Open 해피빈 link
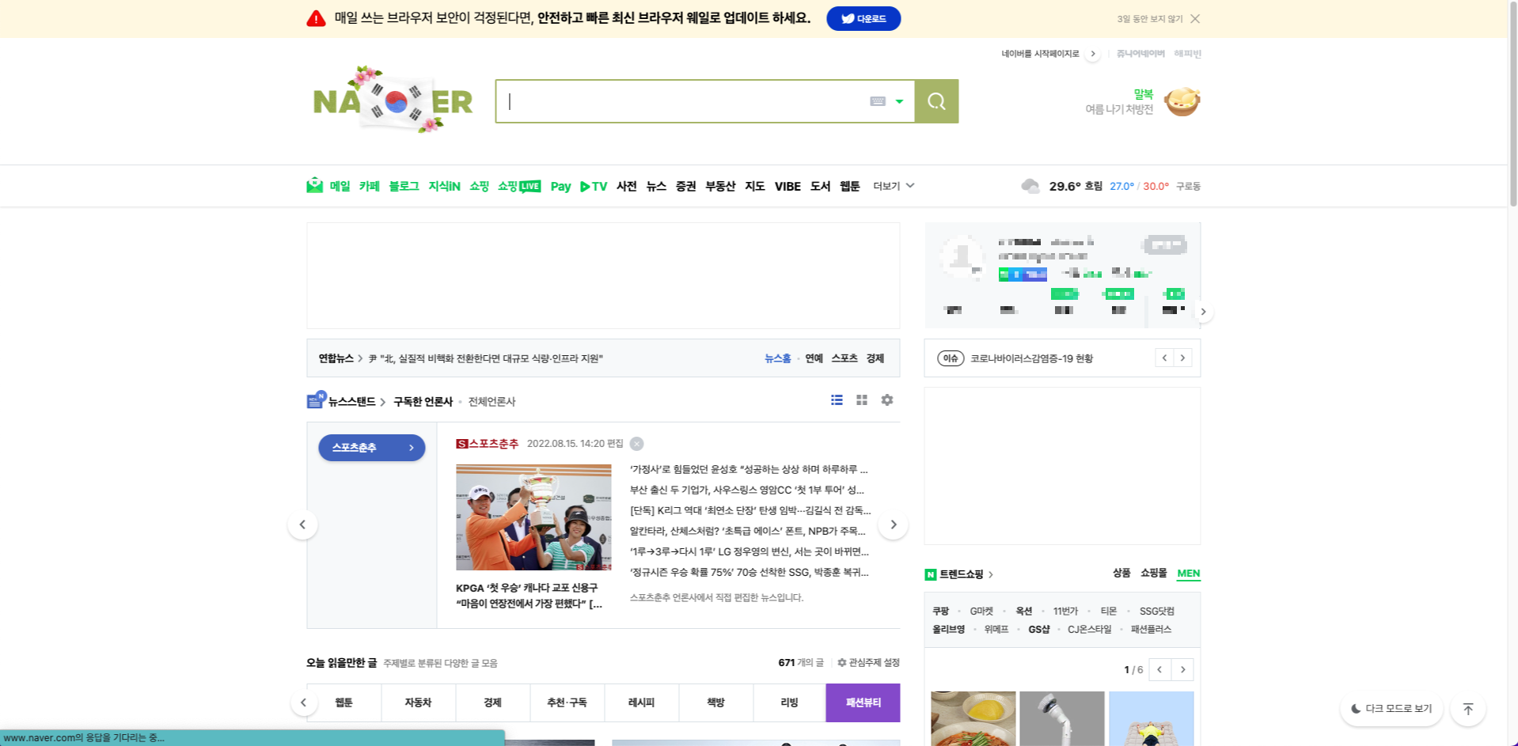This screenshot has width=1518, height=746. click(1187, 54)
